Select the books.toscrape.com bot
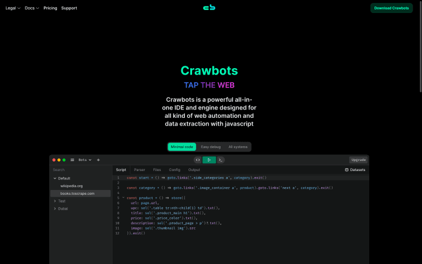Viewport: 422px width, 264px height. pos(81,194)
